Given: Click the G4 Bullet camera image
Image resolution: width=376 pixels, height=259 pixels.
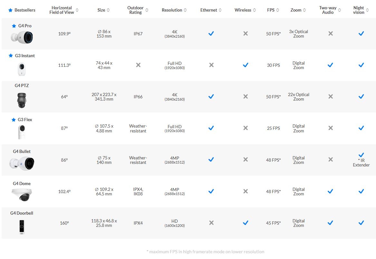Looking at the screenshot, I should 22,163.
